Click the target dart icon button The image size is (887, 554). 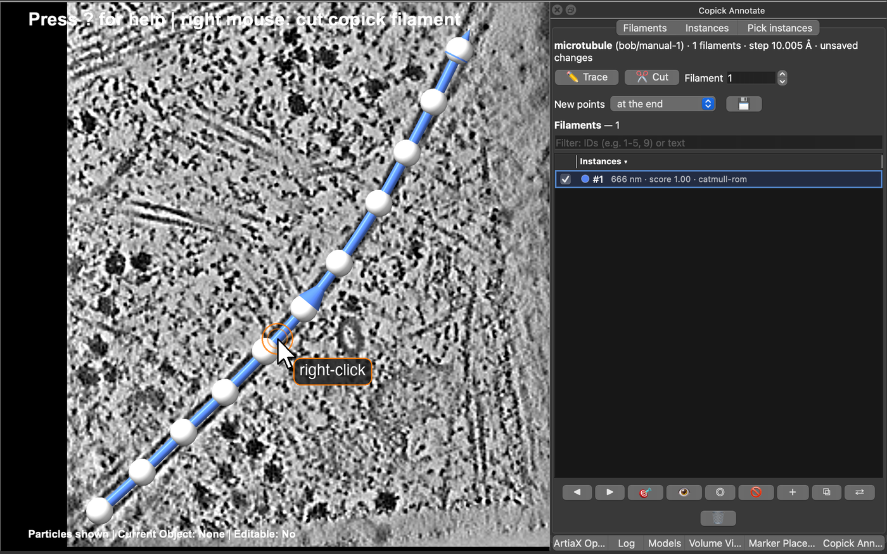tap(645, 492)
